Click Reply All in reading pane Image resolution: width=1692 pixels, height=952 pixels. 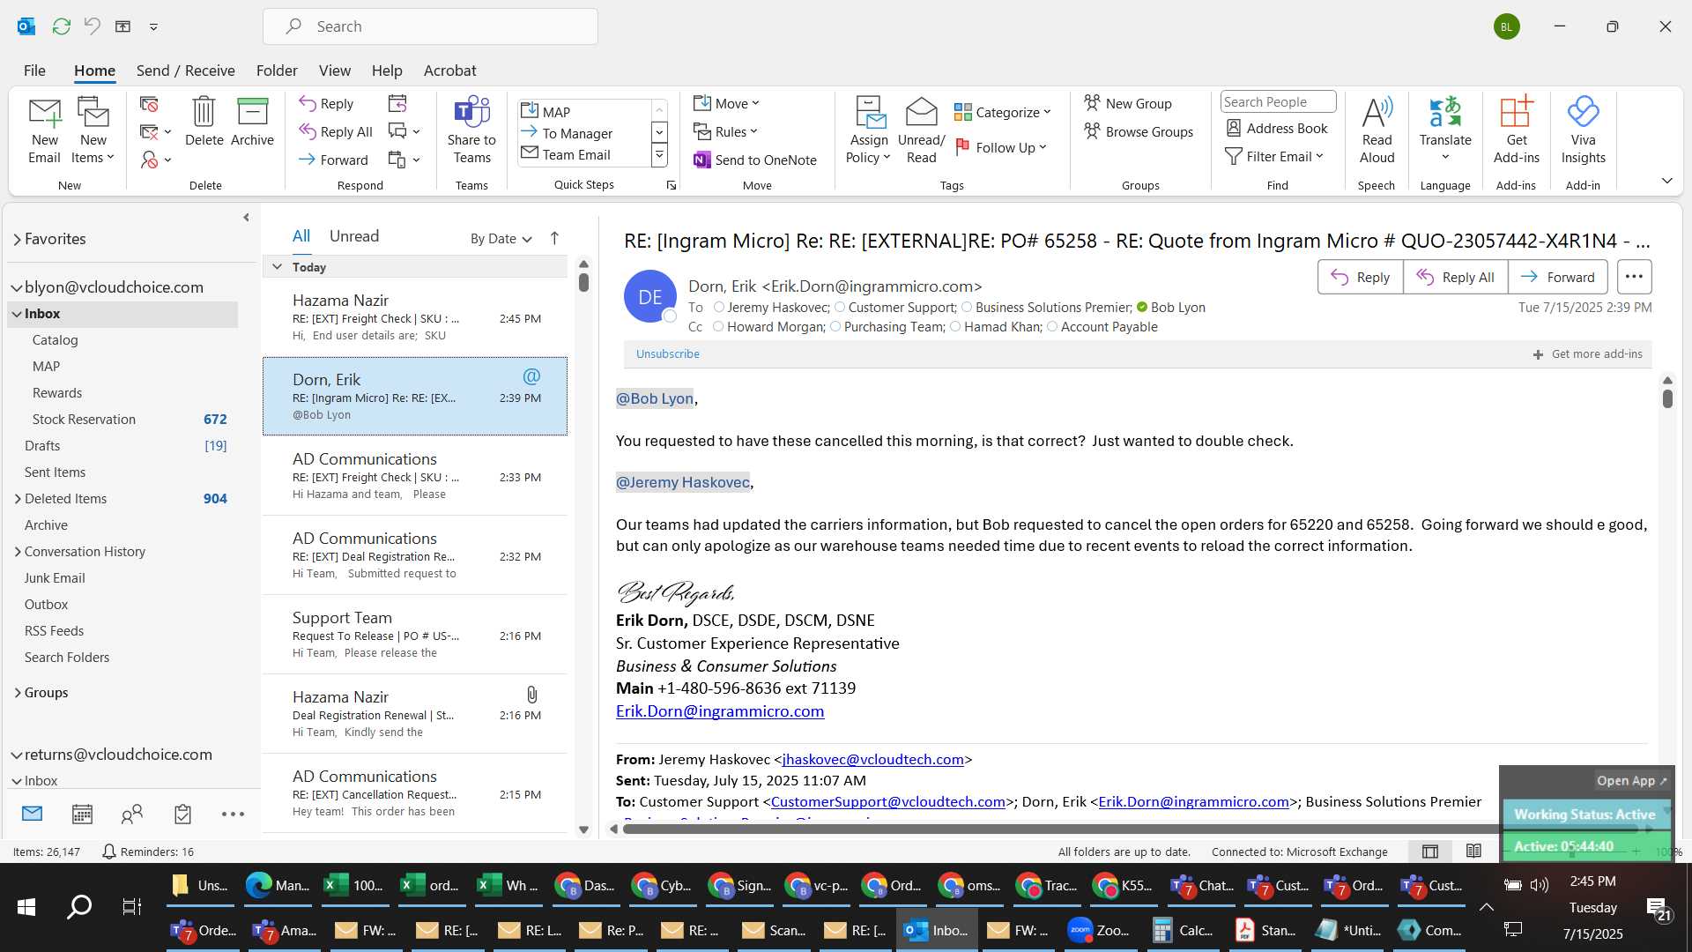click(1455, 277)
